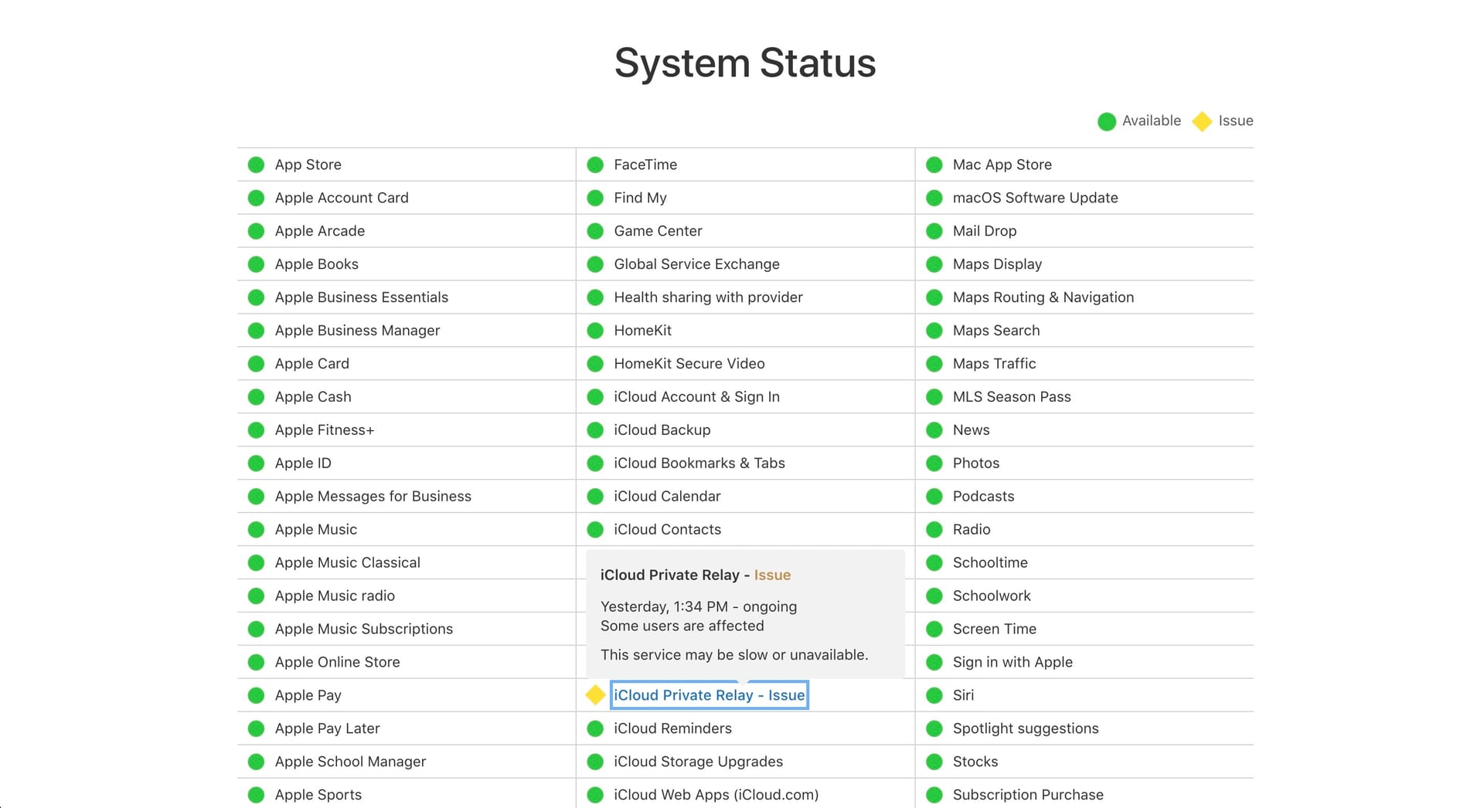Select Maps Routing & Navigation text

coord(1043,297)
